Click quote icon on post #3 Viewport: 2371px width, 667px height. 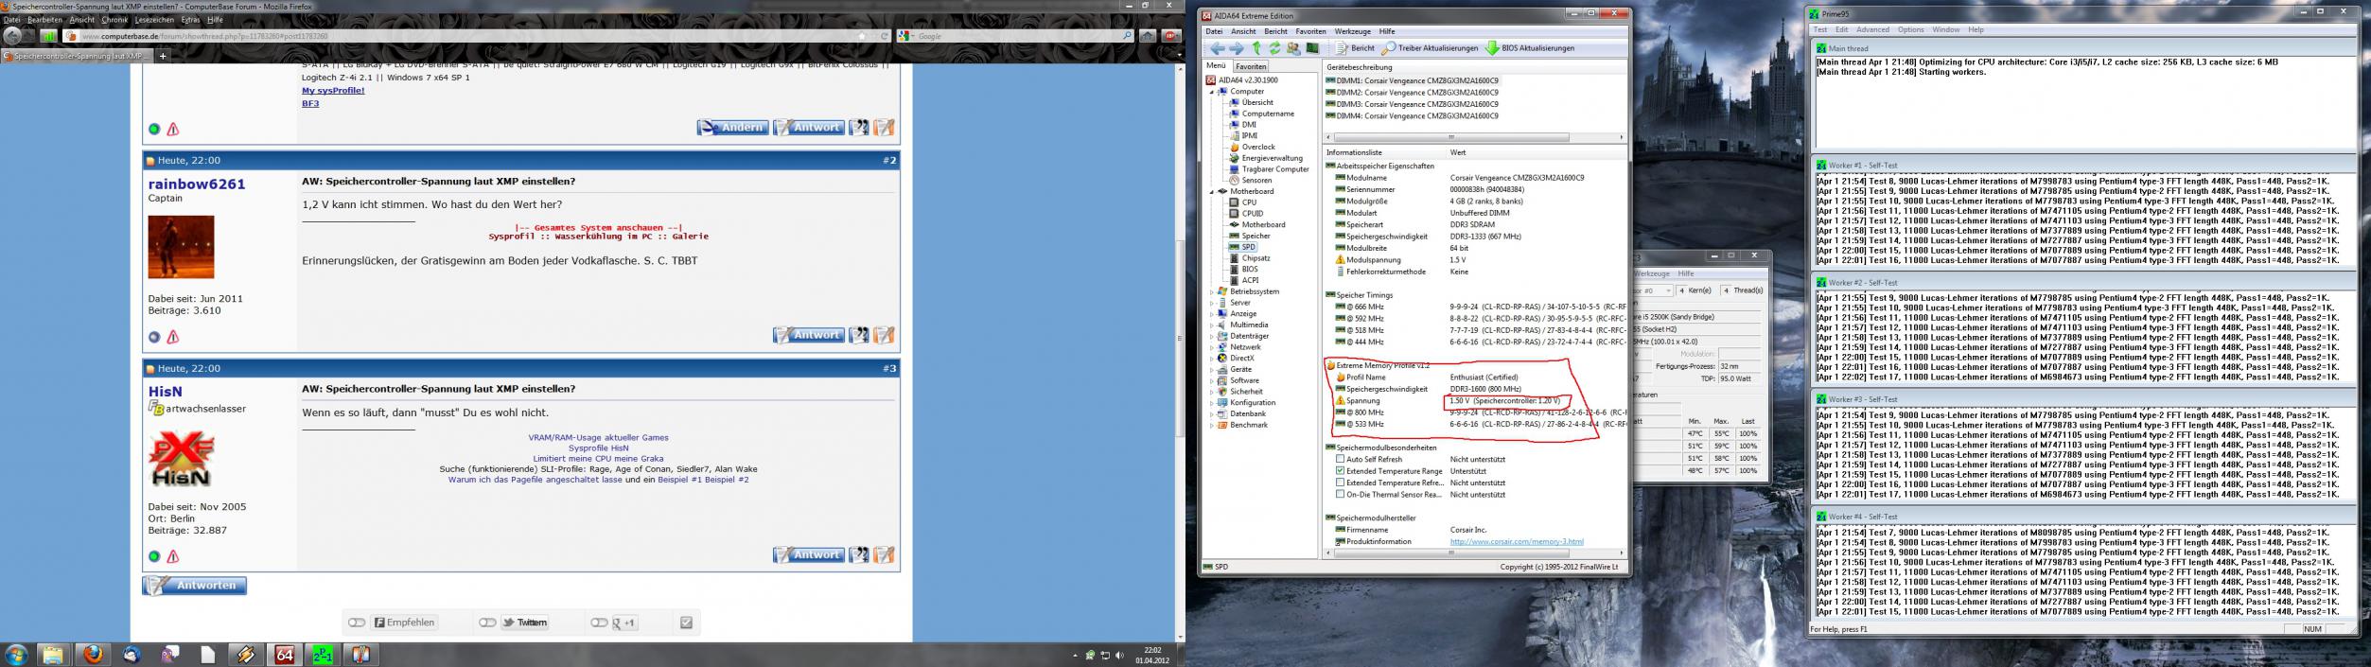[859, 555]
